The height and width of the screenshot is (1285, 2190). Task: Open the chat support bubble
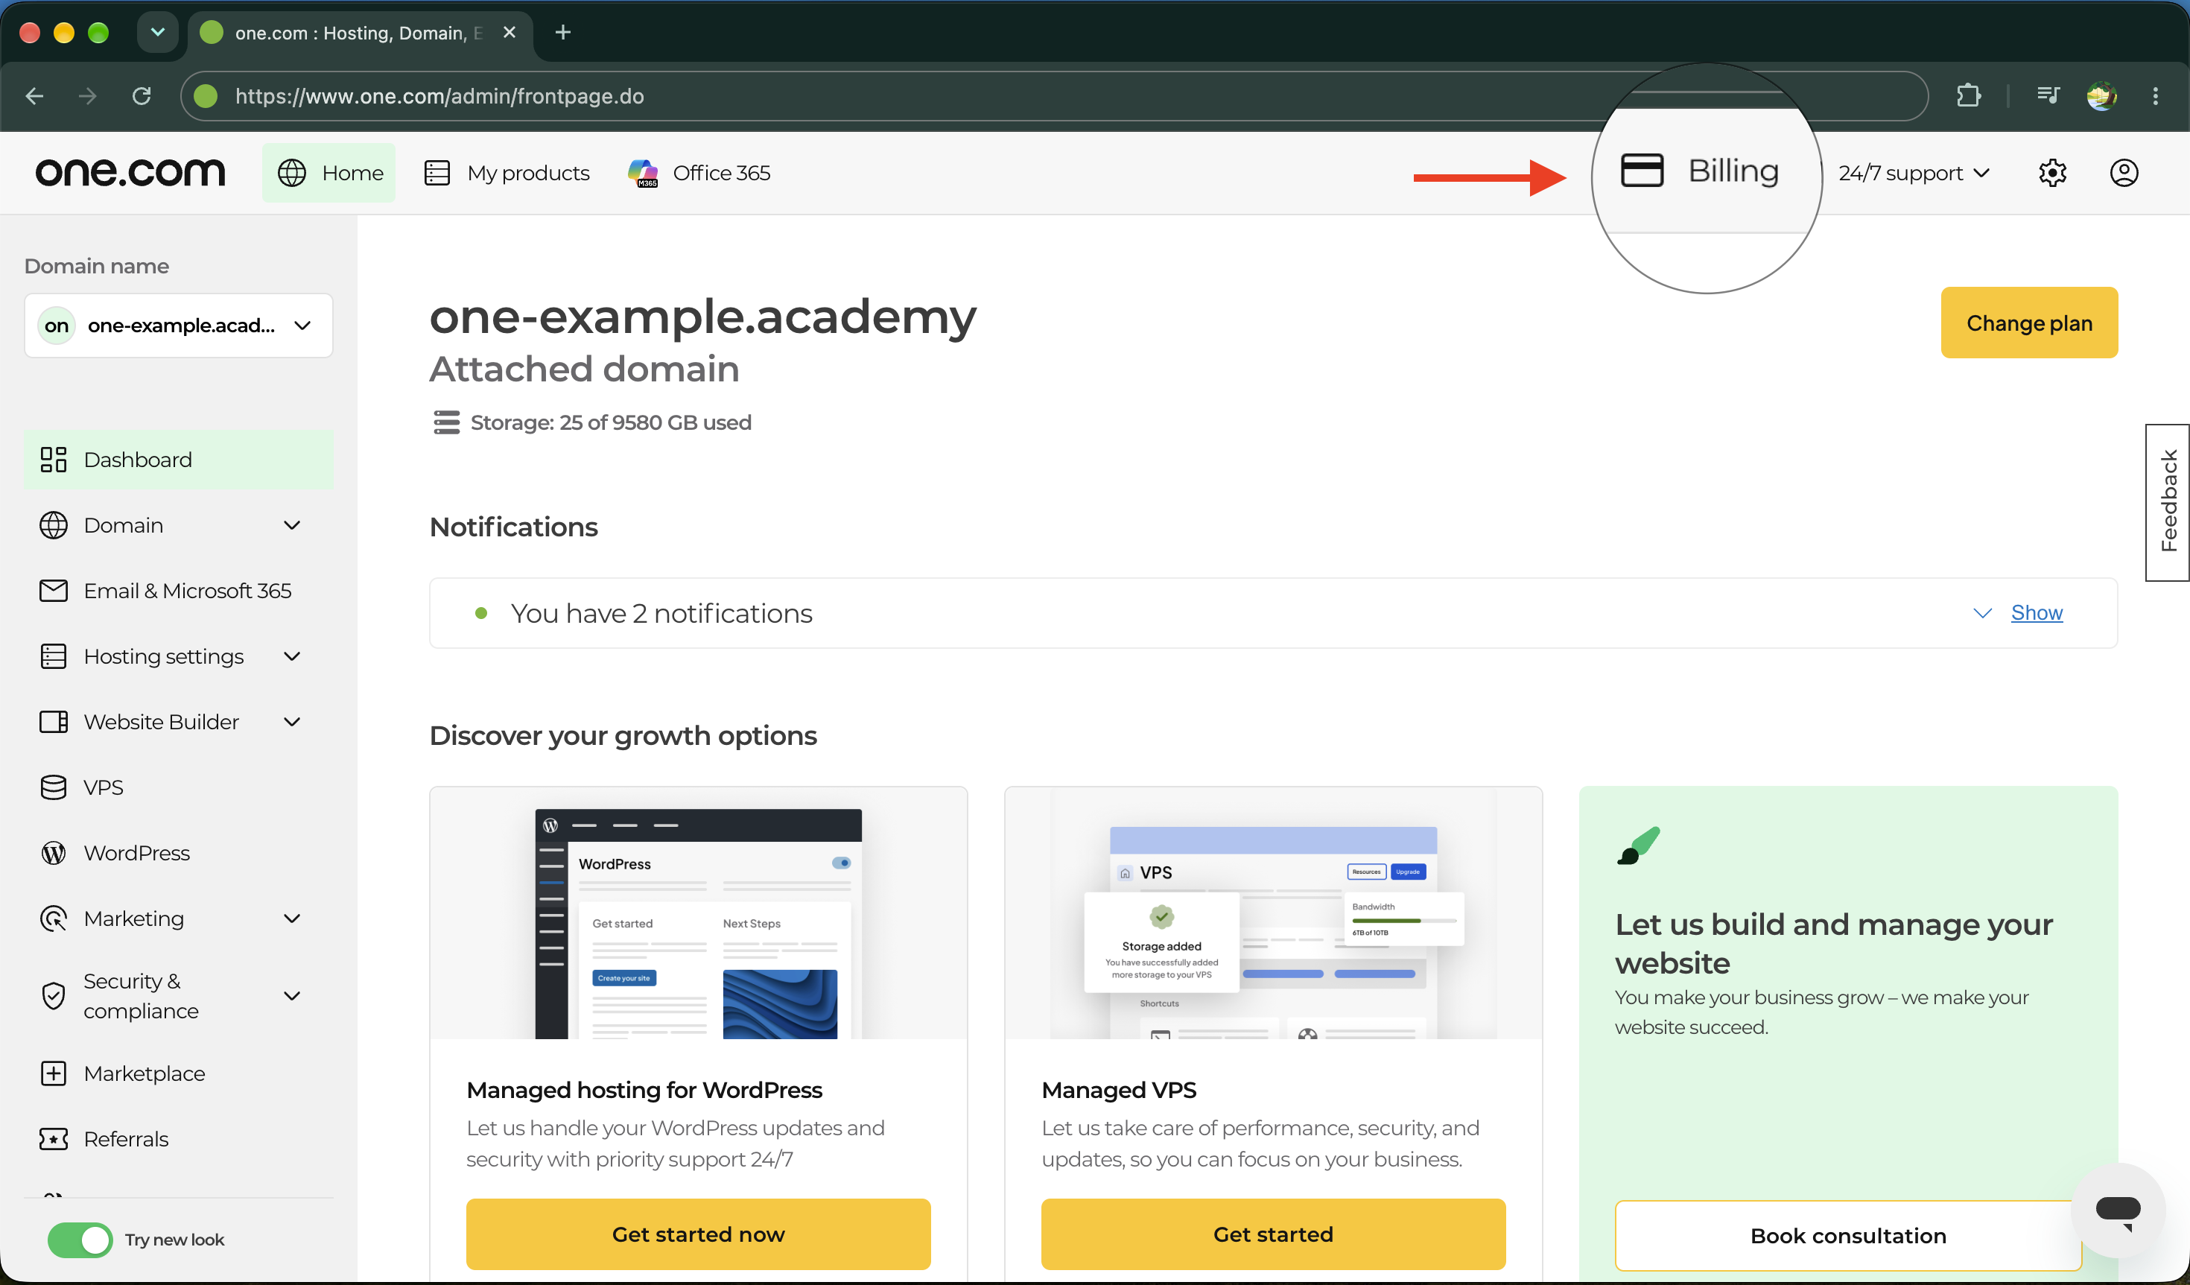click(x=2118, y=1211)
